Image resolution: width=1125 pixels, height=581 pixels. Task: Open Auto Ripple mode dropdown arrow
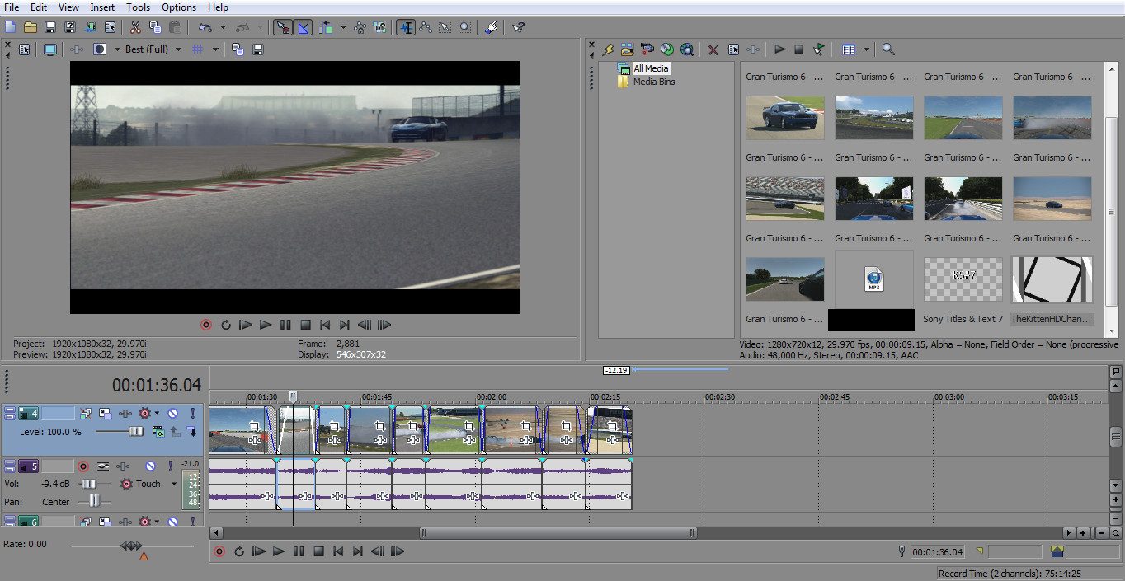tap(344, 27)
